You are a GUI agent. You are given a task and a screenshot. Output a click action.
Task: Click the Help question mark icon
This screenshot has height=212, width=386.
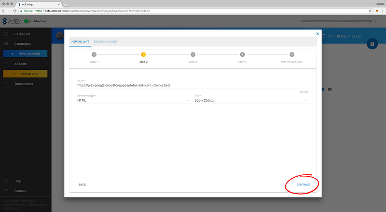coord(6,181)
